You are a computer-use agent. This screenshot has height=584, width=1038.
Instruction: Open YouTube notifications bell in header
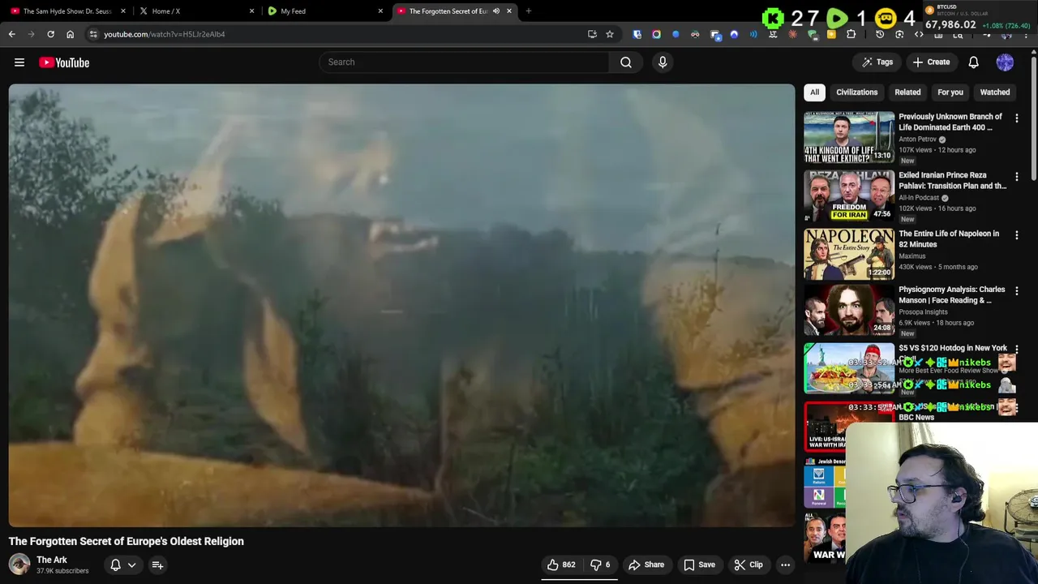tap(973, 62)
